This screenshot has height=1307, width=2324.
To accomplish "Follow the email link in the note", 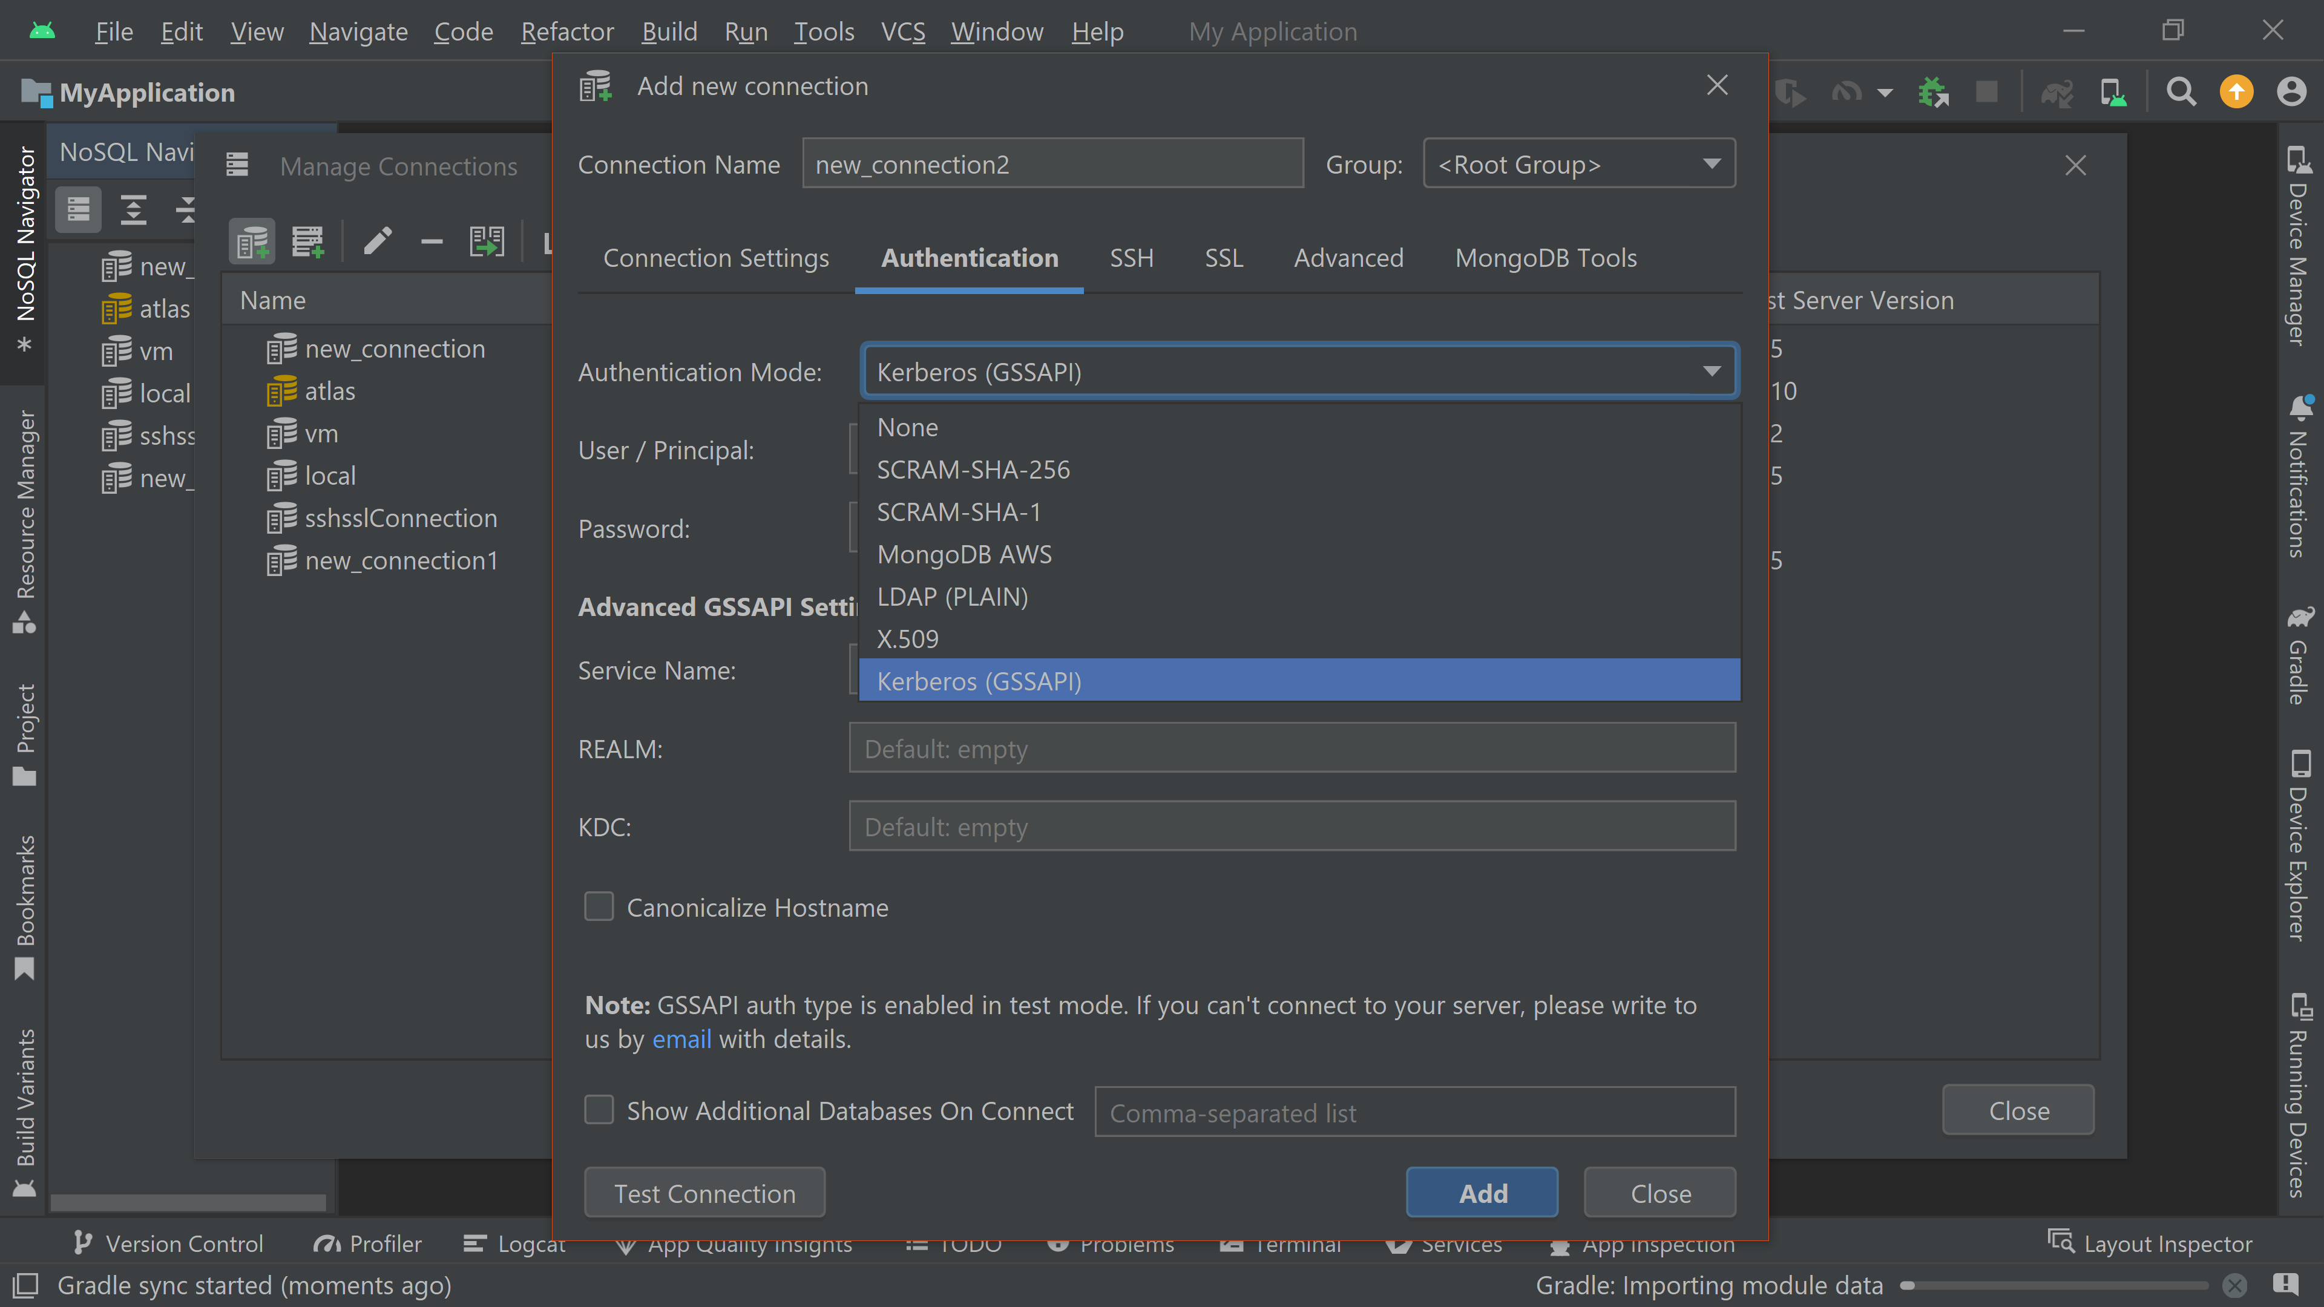I will (x=681, y=1039).
